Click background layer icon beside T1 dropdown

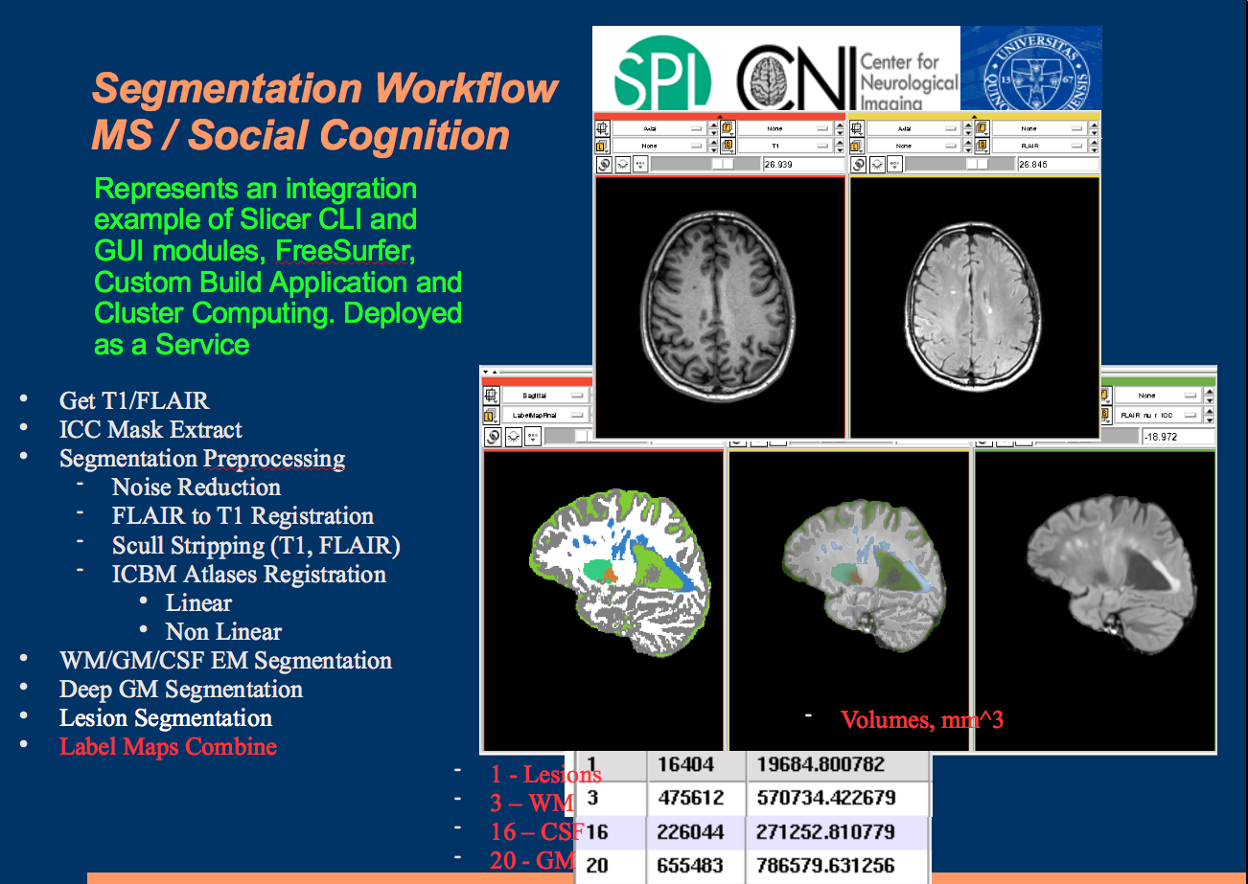pyautogui.click(x=727, y=147)
